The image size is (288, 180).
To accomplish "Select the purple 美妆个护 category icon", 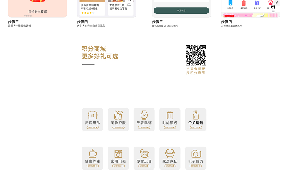I will click(257, 3).
